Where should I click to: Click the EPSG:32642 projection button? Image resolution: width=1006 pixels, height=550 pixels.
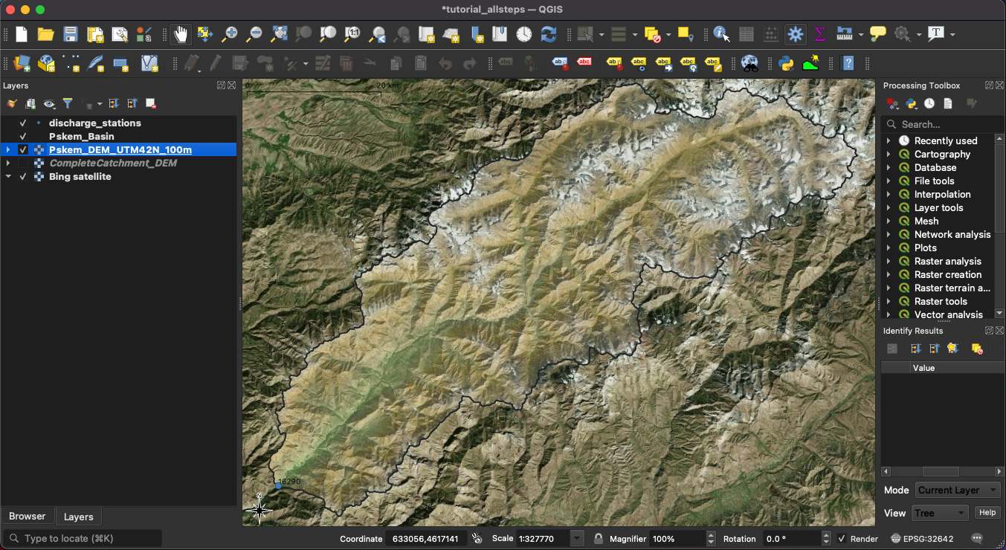pyautogui.click(x=923, y=539)
